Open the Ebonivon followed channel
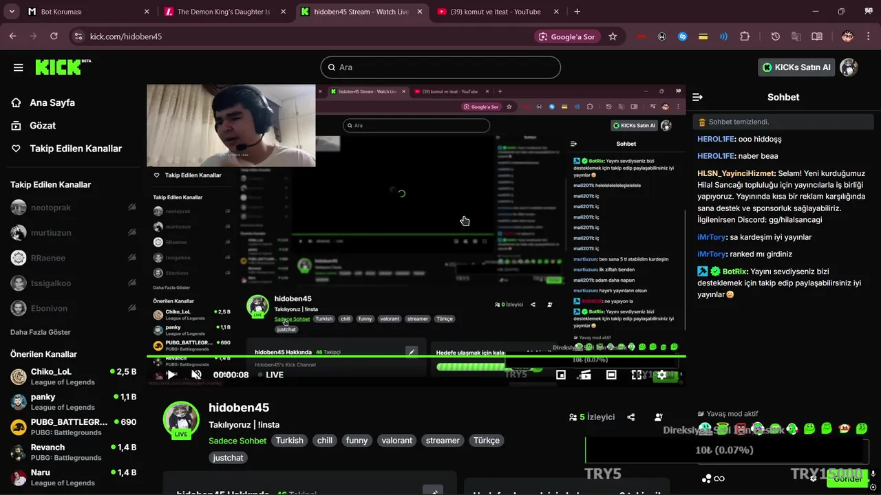This screenshot has height=495, width=881. 72,309
